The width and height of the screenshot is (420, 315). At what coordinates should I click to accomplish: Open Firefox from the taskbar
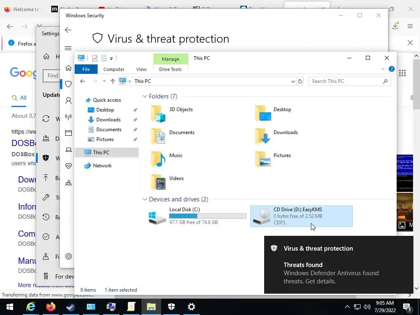click(50, 307)
